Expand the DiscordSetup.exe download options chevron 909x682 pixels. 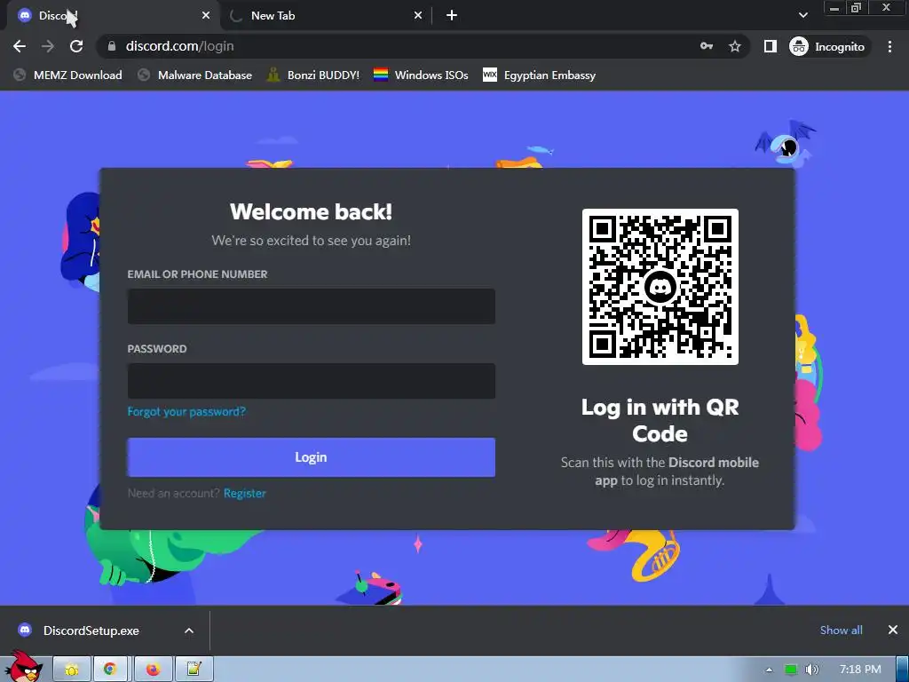(189, 630)
